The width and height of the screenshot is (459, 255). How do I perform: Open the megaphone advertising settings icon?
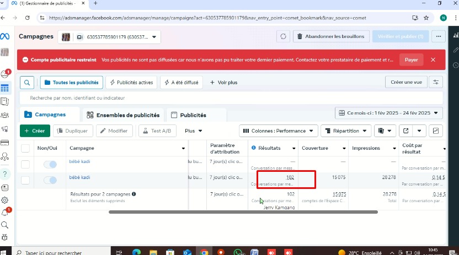4,129
